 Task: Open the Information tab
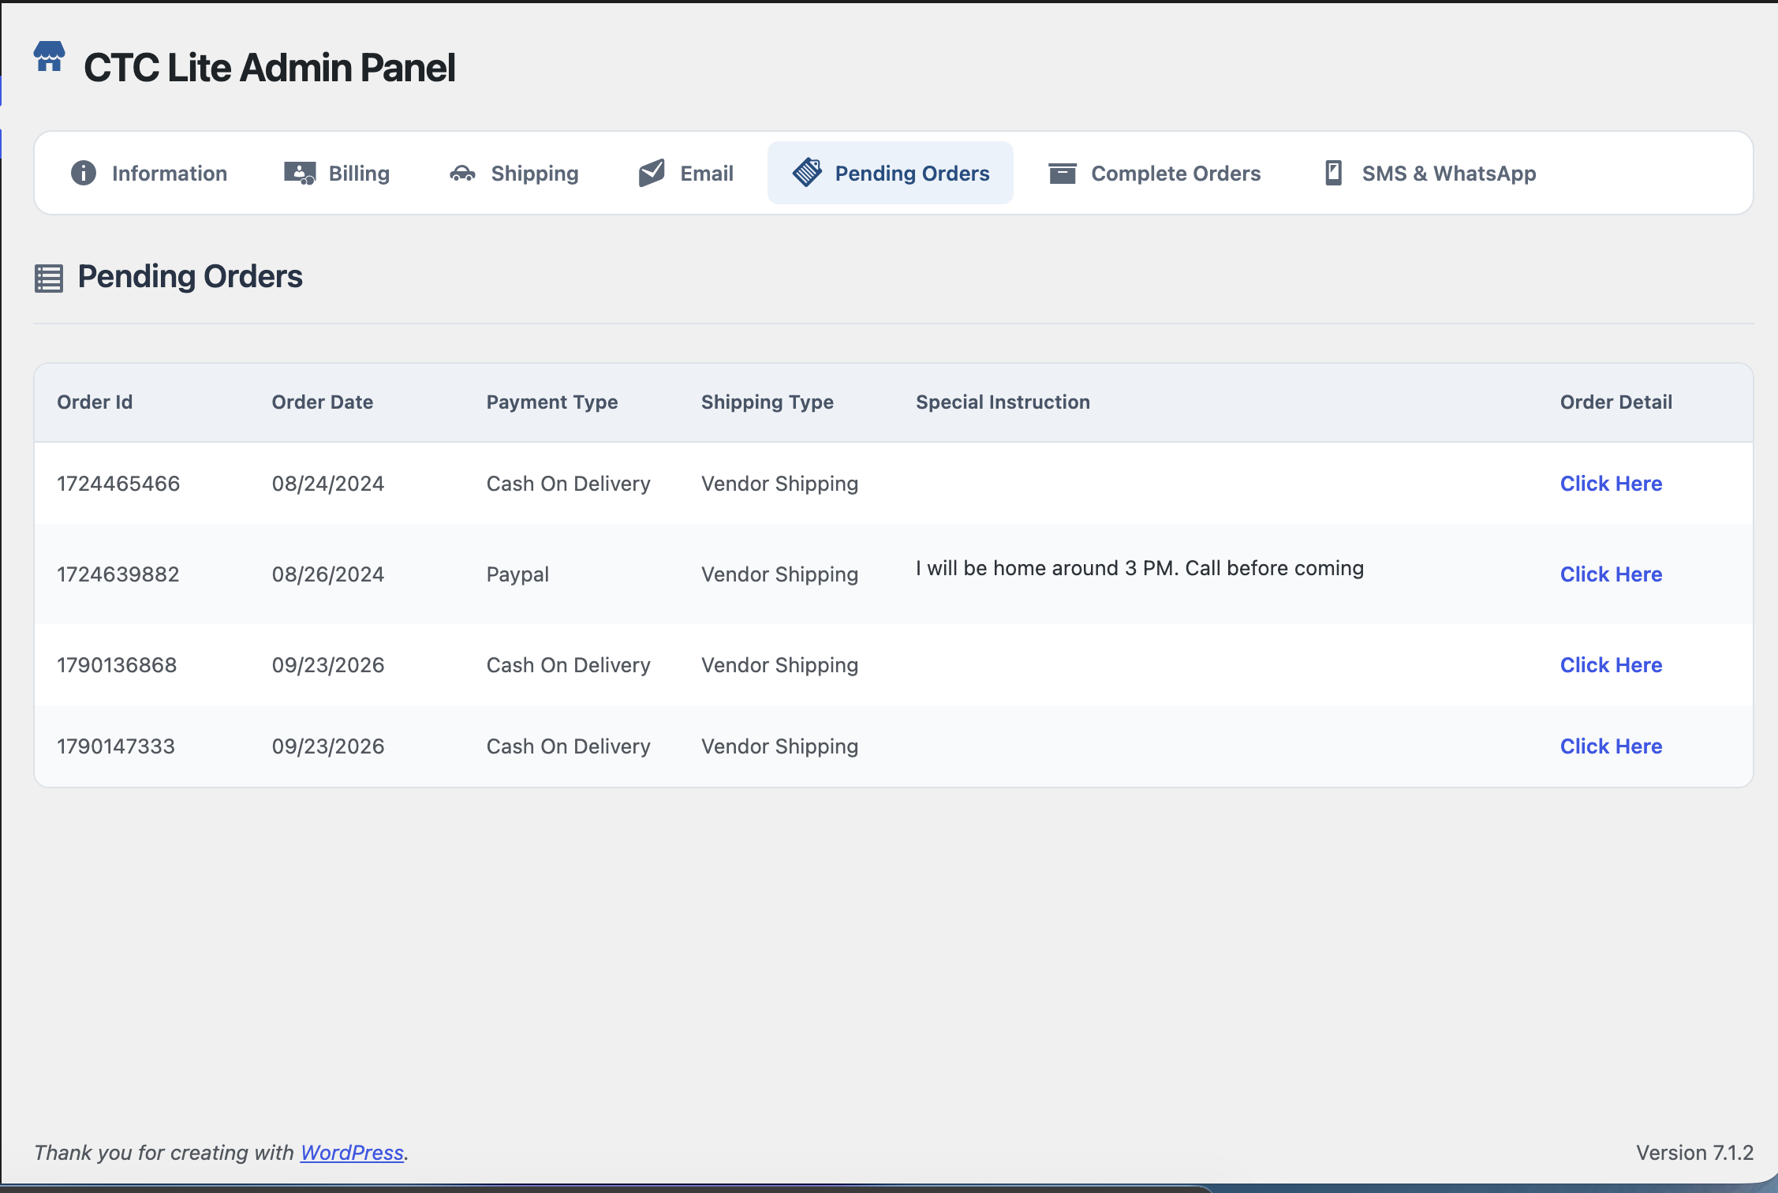coord(150,173)
